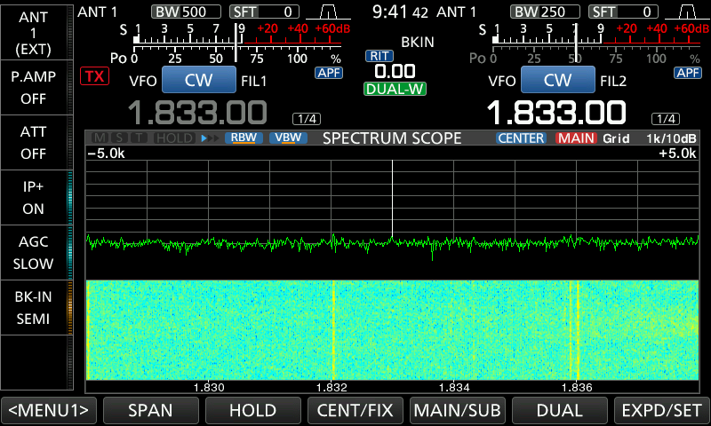Open EXPD/SET scope settings
This screenshot has width=711, height=426.
pos(661,411)
